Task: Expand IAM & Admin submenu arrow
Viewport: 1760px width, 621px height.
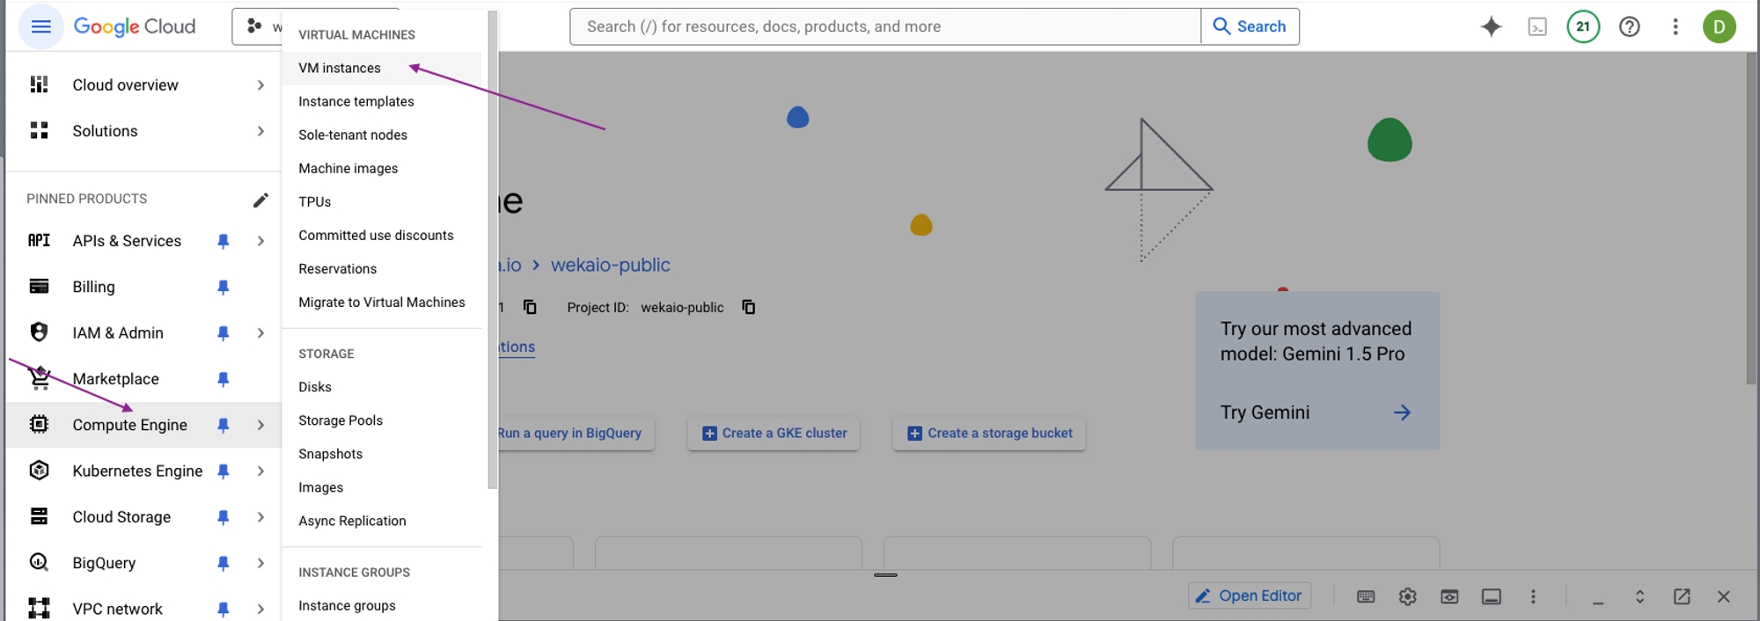Action: click(x=260, y=333)
